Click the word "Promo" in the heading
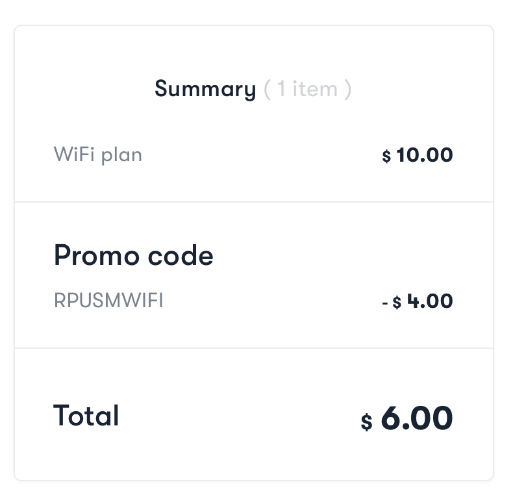 97,256
